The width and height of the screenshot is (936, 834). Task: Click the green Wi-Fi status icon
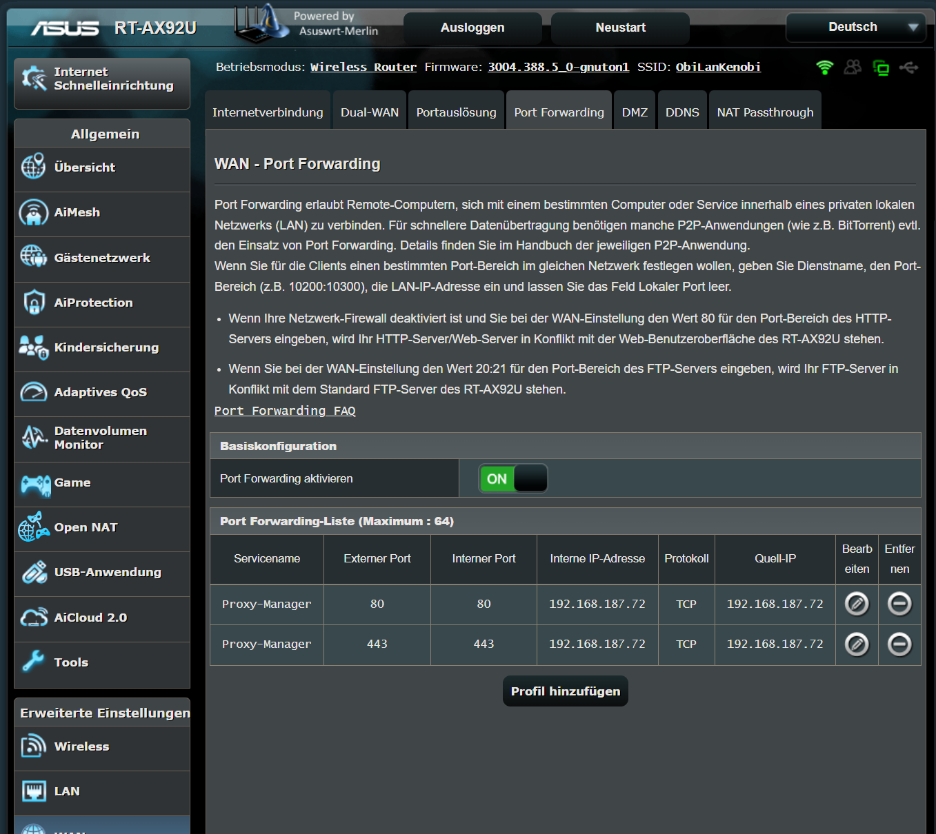click(824, 68)
